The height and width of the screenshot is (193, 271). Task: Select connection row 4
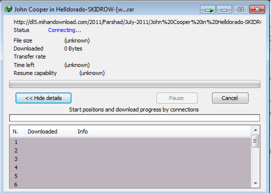pyautogui.click(x=130, y=167)
